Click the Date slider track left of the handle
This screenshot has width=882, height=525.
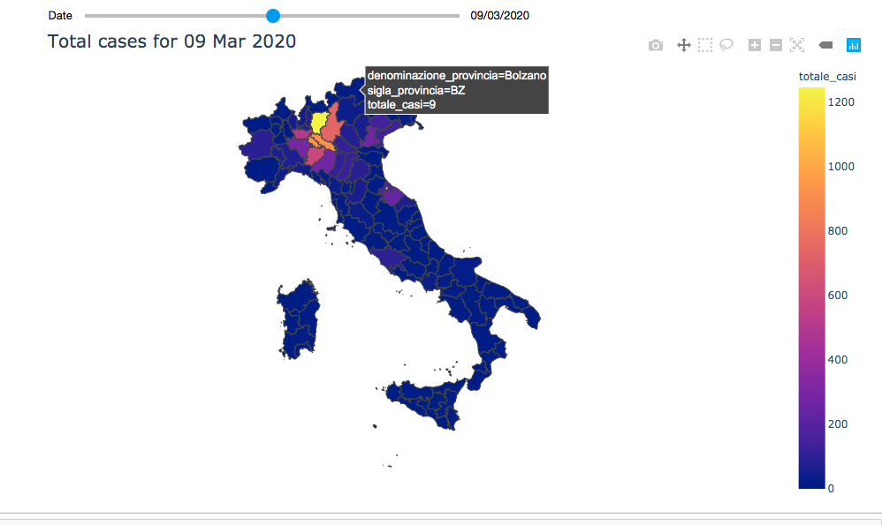pos(177,16)
